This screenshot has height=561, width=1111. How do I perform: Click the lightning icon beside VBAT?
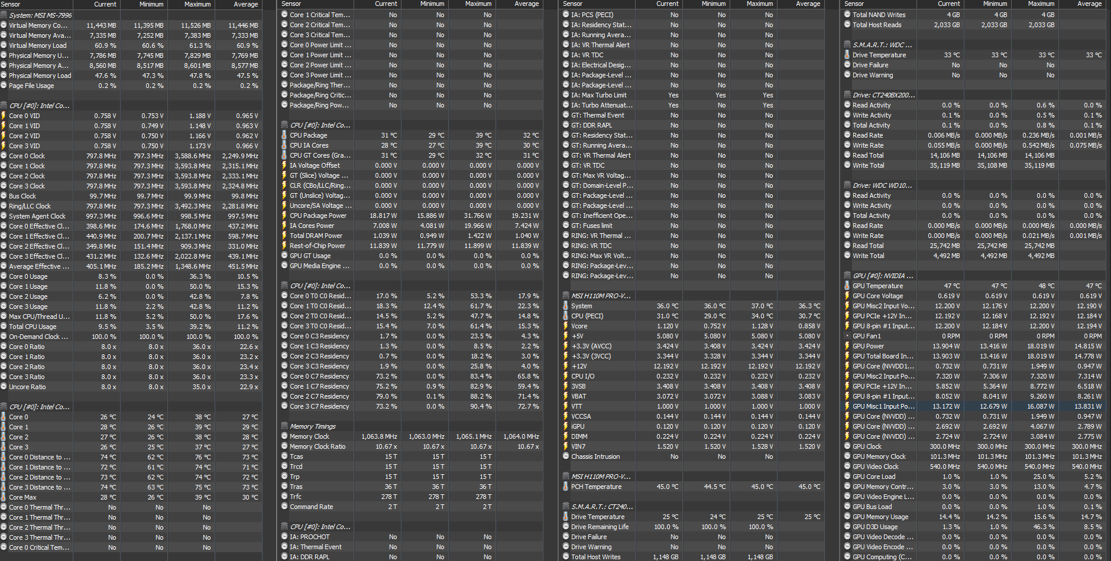coord(566,396)
